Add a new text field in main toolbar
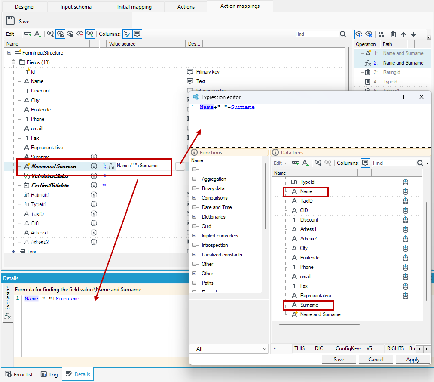Viewport: 434px width, 382px height. (x=38, y=34)
